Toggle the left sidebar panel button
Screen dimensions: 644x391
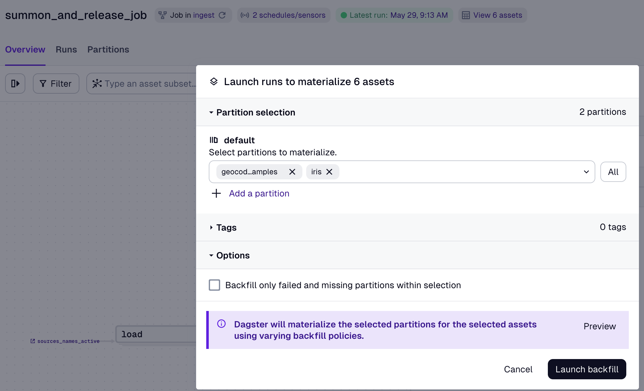15,84
